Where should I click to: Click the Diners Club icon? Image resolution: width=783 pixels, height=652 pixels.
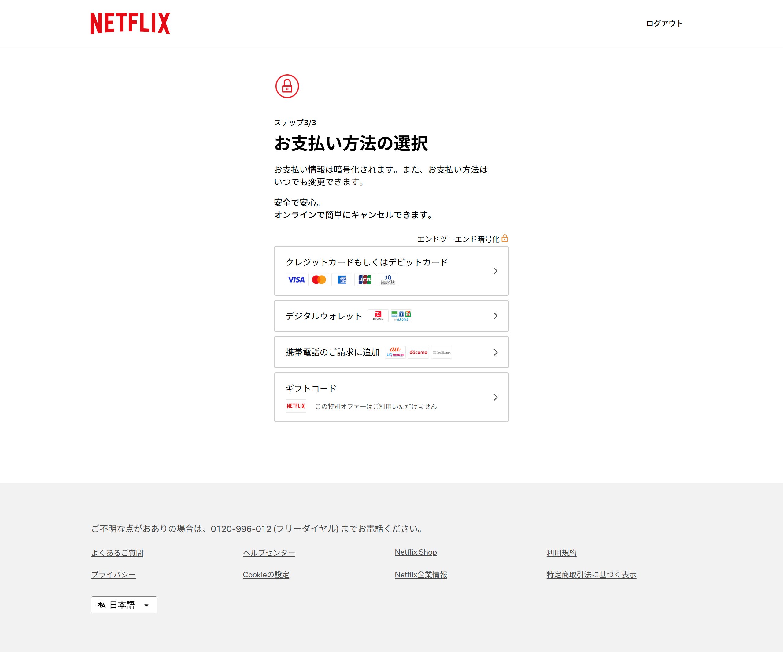[x=388, y=280]
